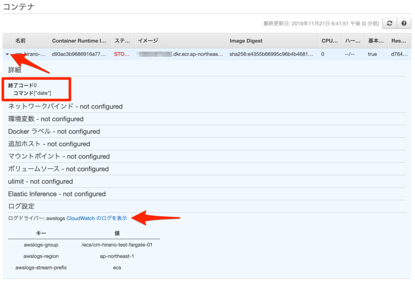
Task: Click ボリュームソース - not configured section
Action: (58, 169)
